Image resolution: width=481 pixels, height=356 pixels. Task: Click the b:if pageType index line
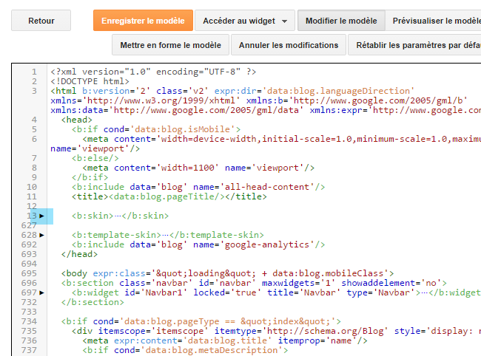pyautogui.click(x=201, y=322)
